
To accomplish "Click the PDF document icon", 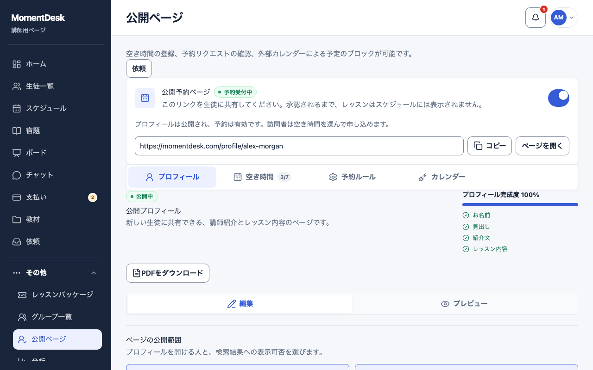I will [x=137, y=273].
